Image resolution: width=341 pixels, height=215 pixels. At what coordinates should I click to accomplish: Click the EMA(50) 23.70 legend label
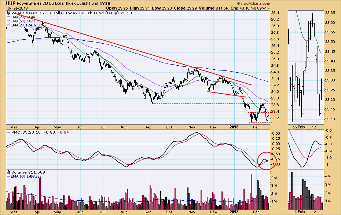(23, 21)
